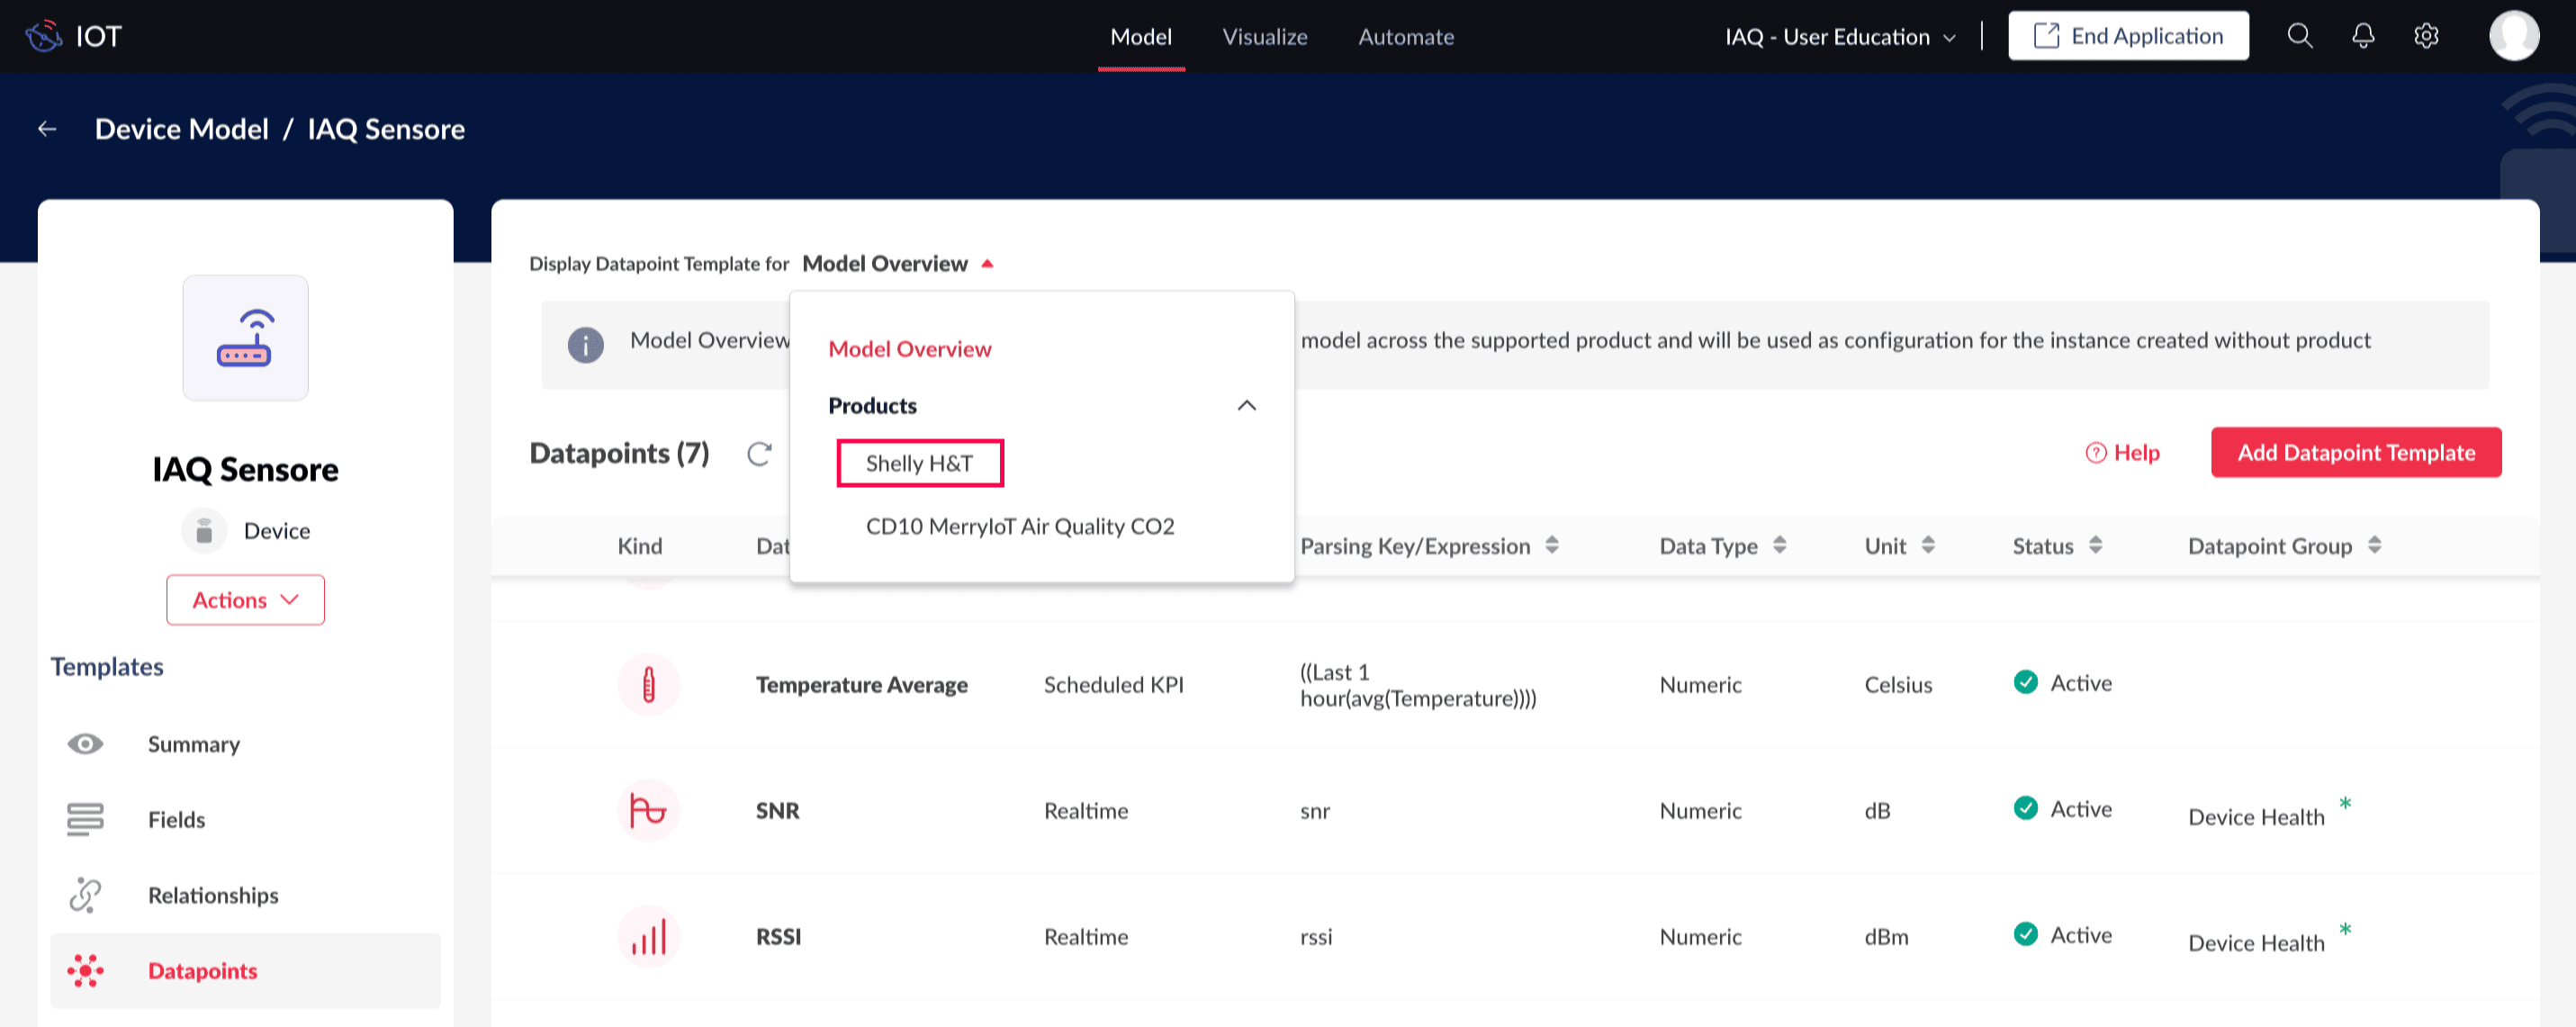Collapse the Products section chevron
Screen dimensions: 2576x1027
[x=1246, y=406]
